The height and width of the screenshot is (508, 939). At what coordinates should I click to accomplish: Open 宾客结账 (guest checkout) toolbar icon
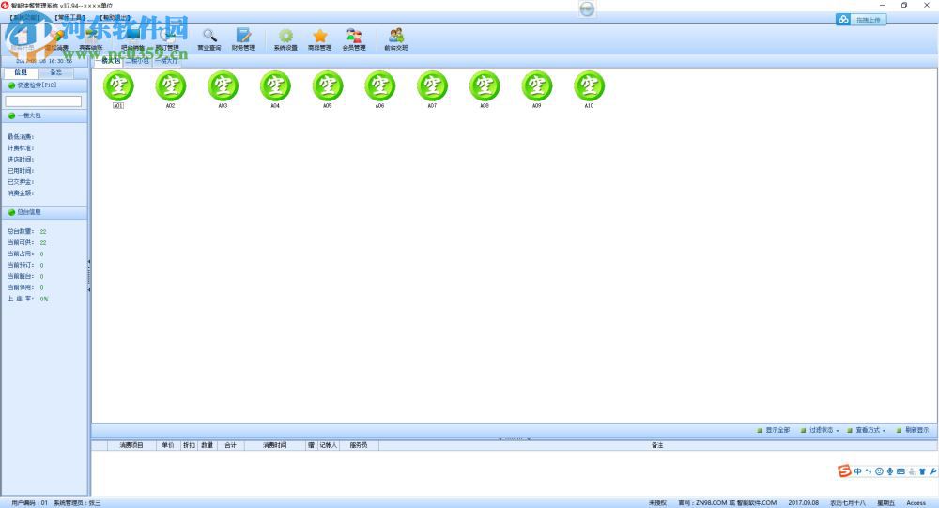(x=91, y=38)
